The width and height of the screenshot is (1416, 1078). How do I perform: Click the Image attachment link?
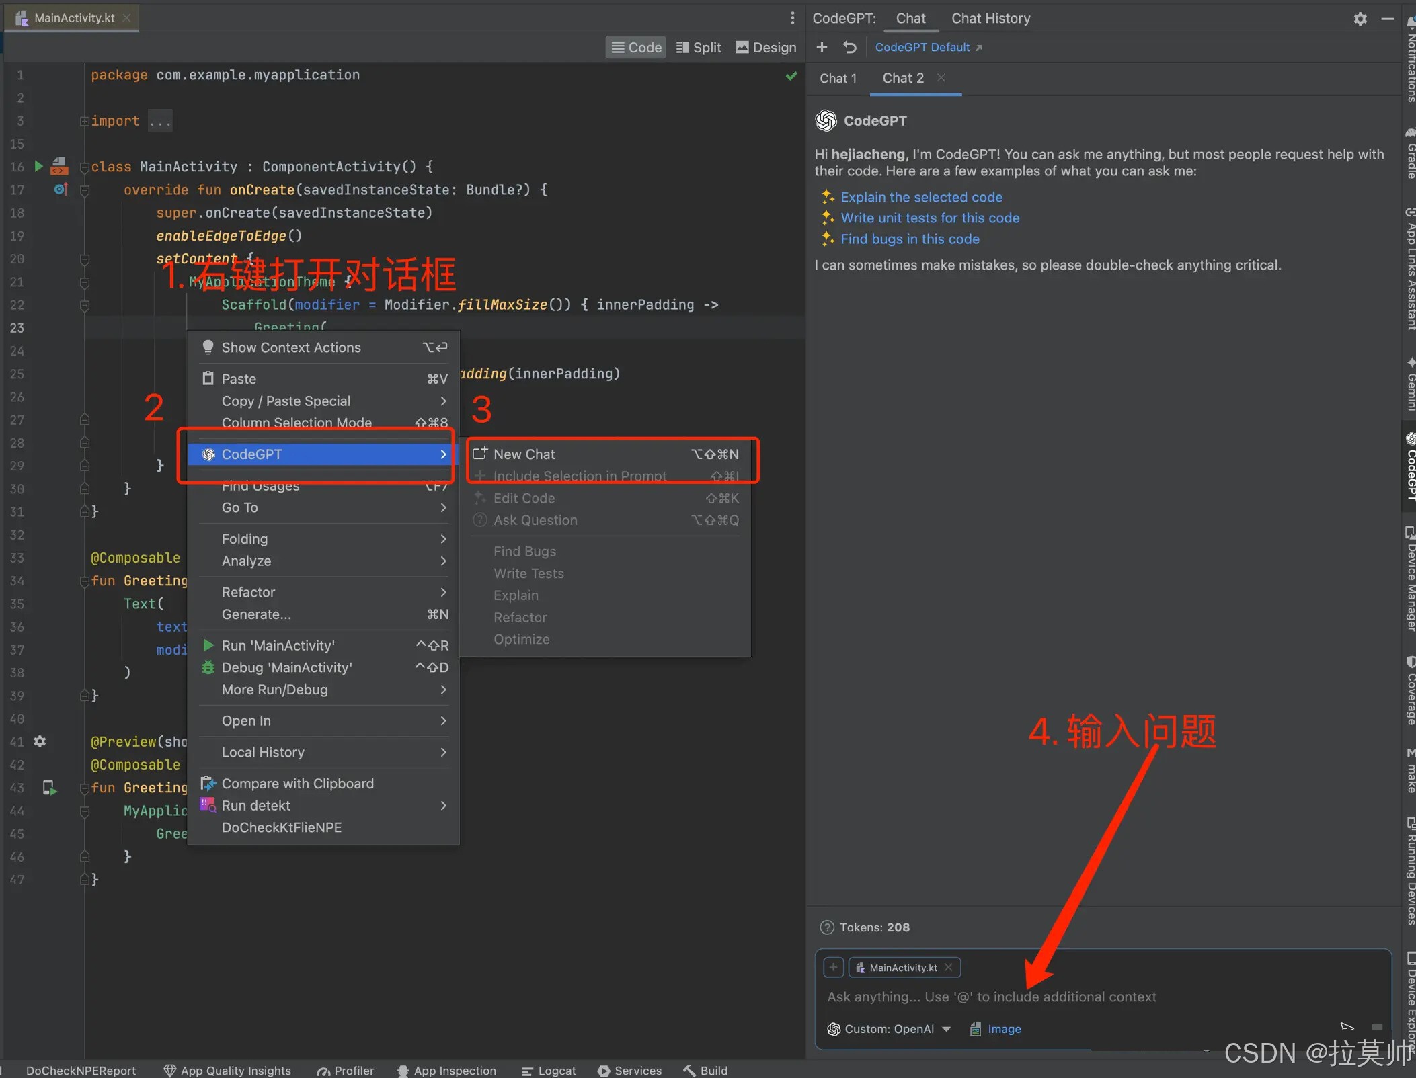[x=1003, y=1029]
